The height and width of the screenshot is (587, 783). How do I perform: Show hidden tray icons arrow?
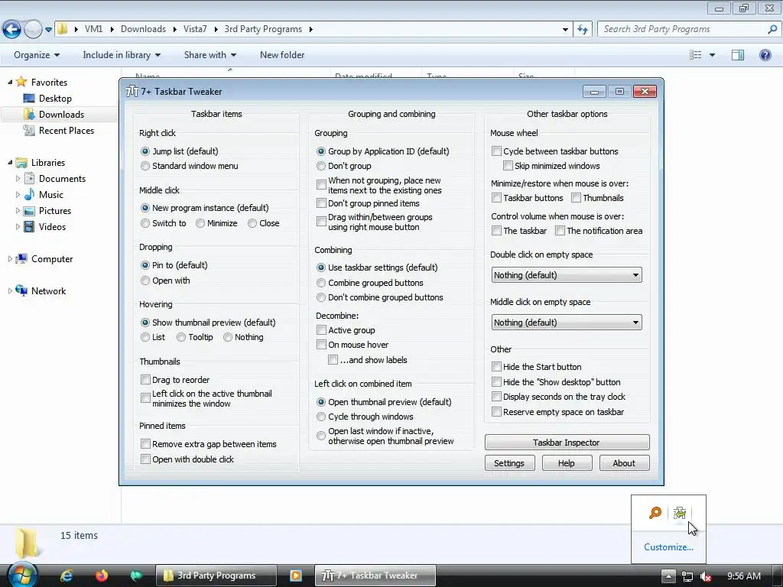tap(668, 576)
